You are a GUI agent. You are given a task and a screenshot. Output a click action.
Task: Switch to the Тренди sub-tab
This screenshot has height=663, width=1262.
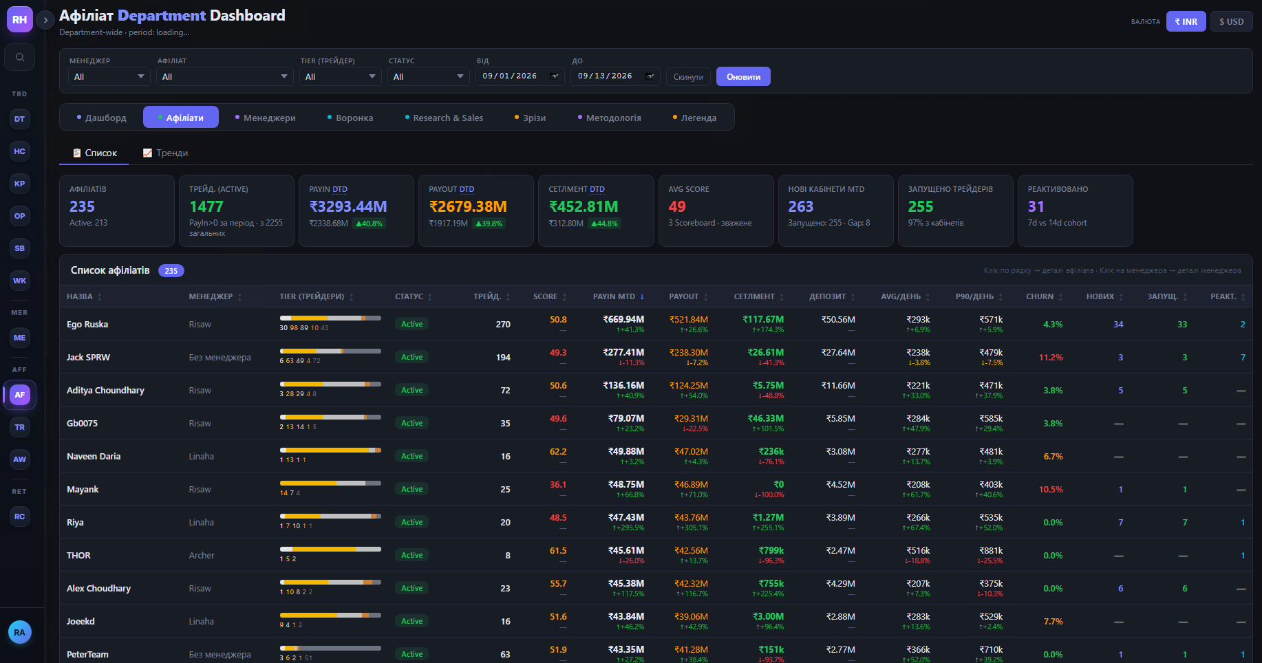(165, 153)
